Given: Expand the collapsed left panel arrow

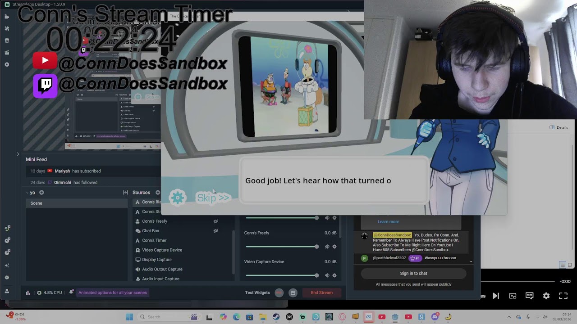Looking at the screenshot, I should [x=18, y=154].
